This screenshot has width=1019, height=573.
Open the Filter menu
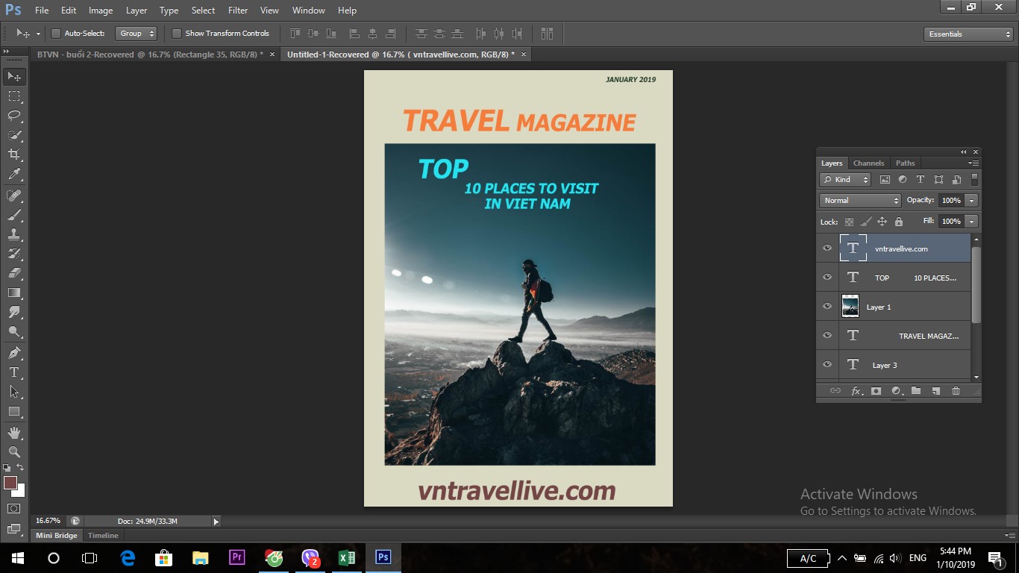pos(238,10)
